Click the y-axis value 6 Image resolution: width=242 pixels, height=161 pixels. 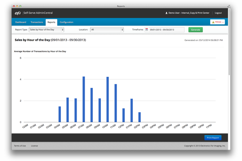coord(21,58)
